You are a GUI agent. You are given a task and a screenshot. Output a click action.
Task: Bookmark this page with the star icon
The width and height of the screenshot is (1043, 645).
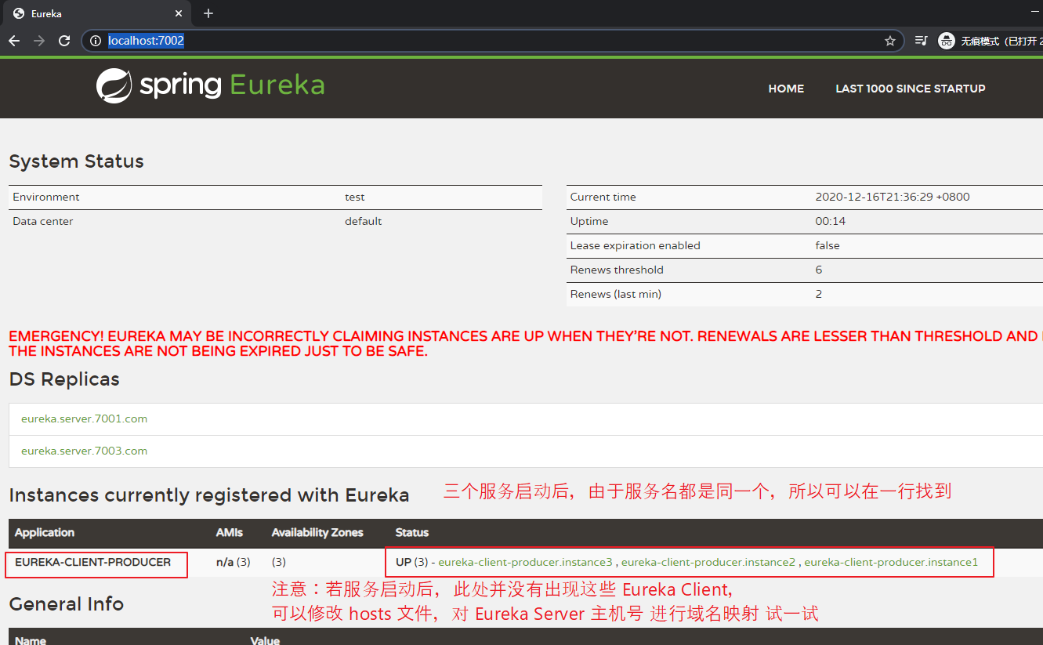[889, 41]
